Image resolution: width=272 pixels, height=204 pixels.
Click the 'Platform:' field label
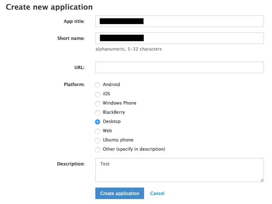[74, 84]
